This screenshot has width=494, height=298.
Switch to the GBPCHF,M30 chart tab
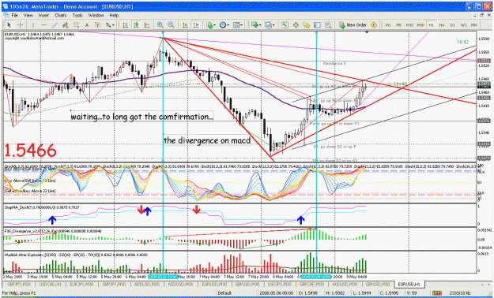pyautogui.click(x=311, y=285)
